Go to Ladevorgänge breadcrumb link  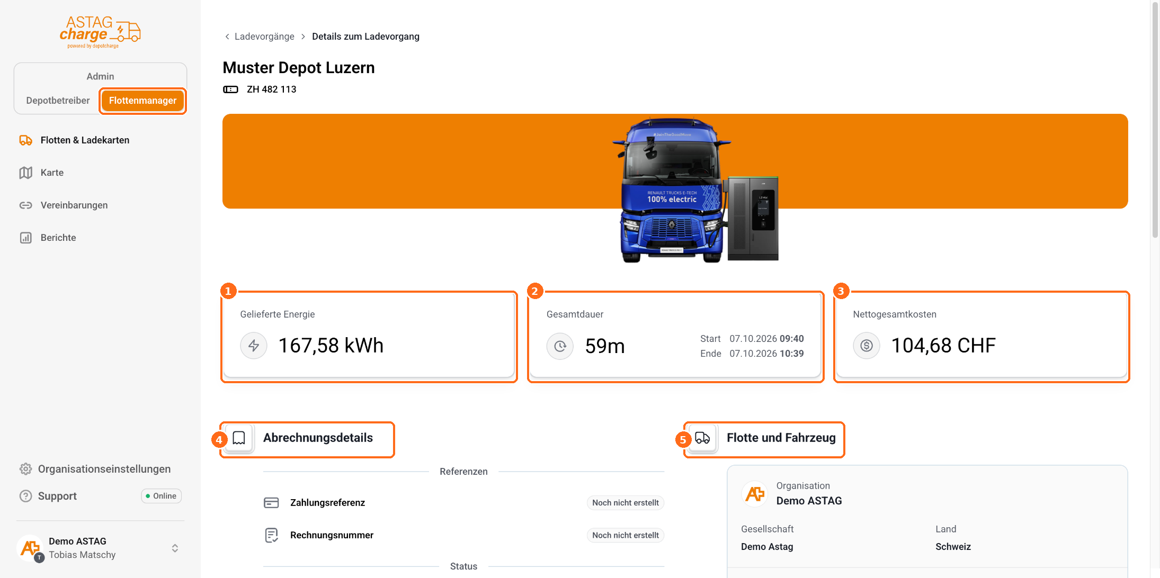264,37
